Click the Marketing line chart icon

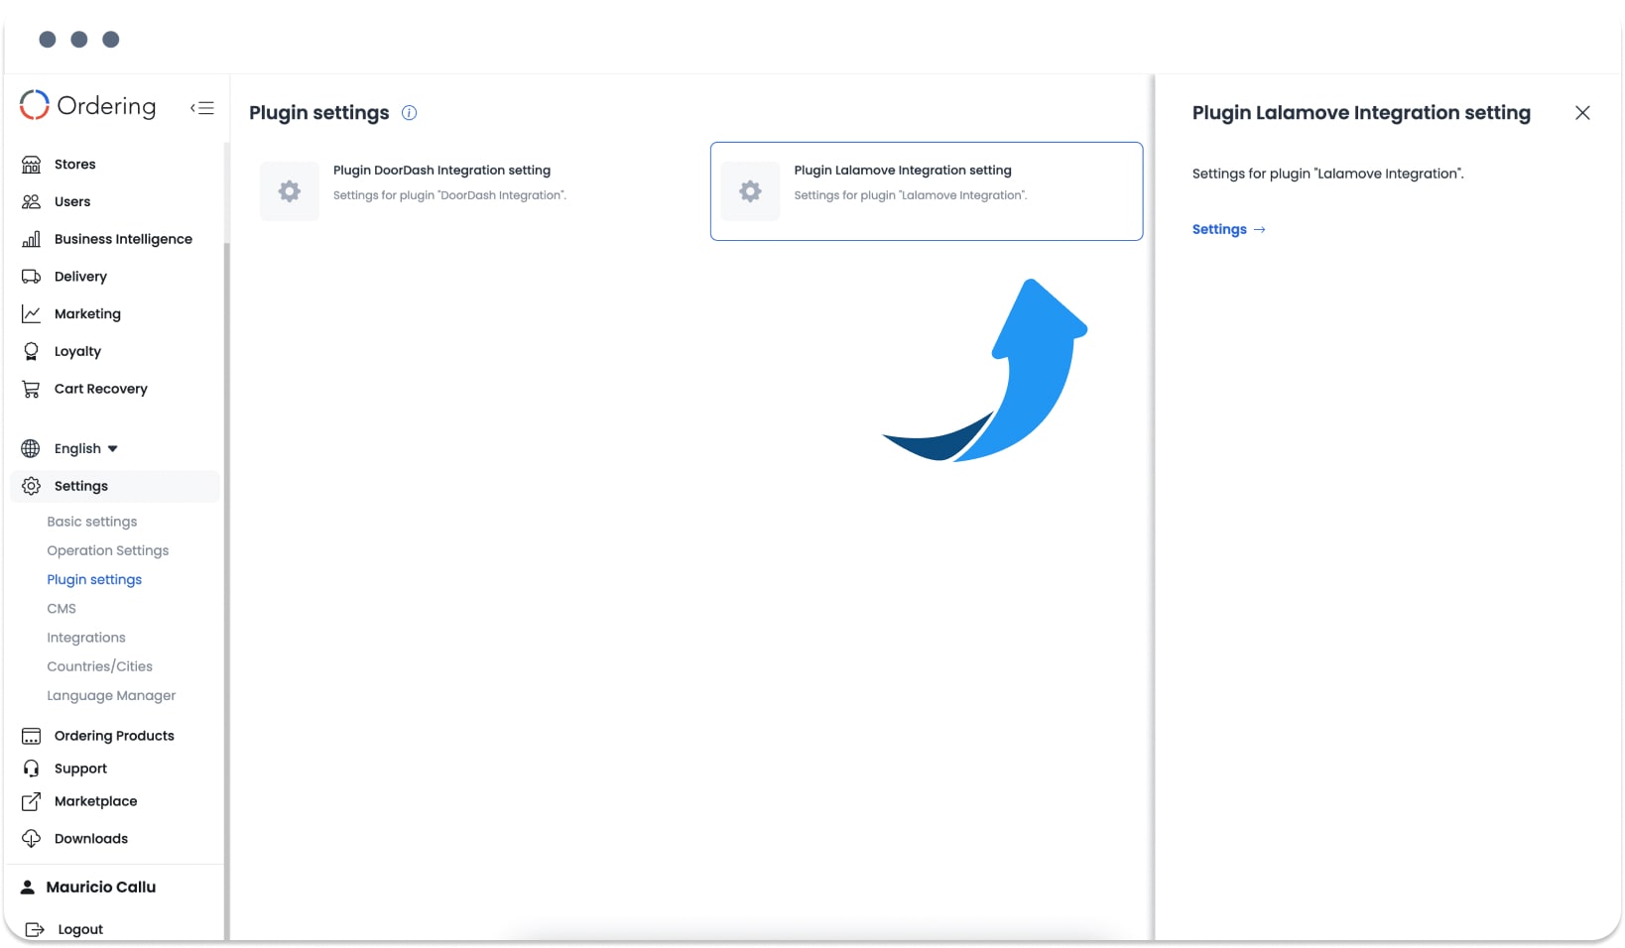click(x=32, y=313)
